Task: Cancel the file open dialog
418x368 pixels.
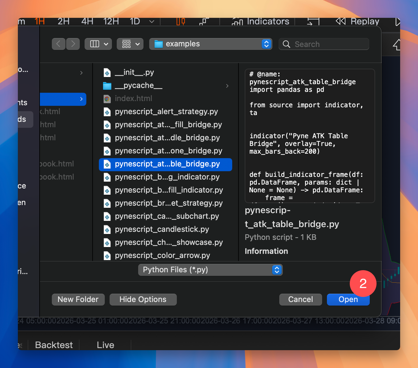Action: click(300, 299)
